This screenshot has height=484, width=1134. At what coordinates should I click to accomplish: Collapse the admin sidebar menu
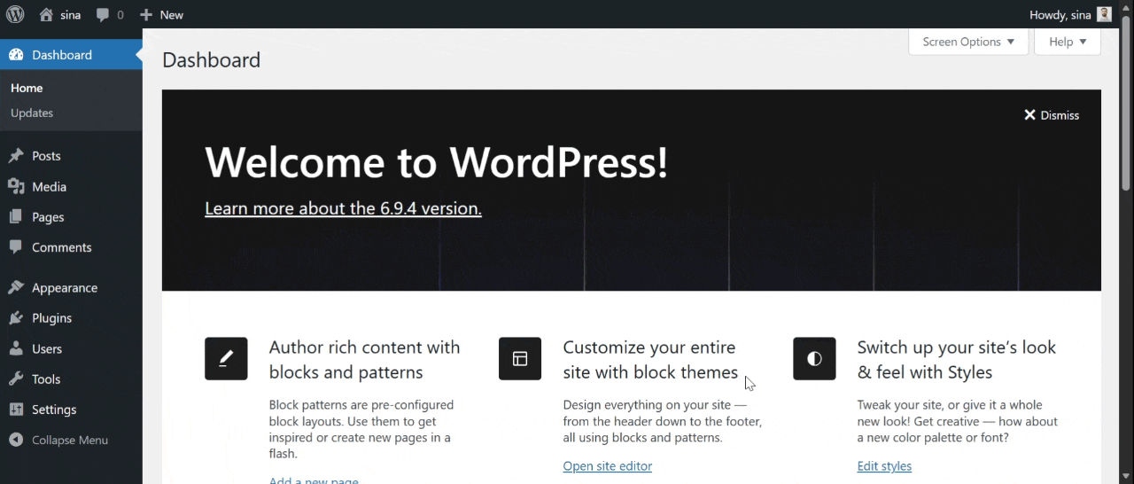[58, 441]
